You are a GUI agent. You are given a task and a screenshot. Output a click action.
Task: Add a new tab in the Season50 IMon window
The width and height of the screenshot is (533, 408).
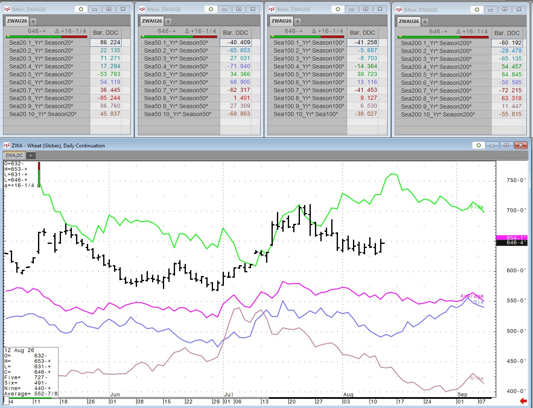(168, 21)
